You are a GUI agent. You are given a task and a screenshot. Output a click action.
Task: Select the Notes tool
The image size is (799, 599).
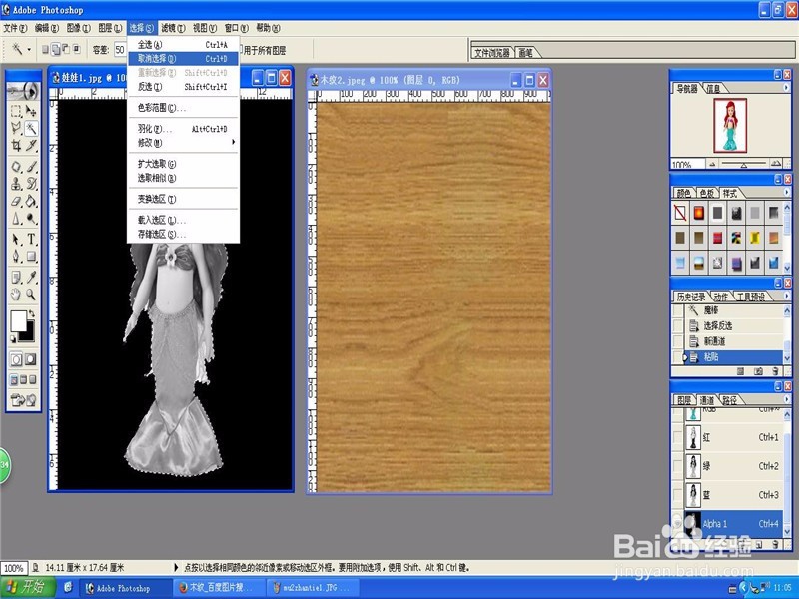point(16,278)
